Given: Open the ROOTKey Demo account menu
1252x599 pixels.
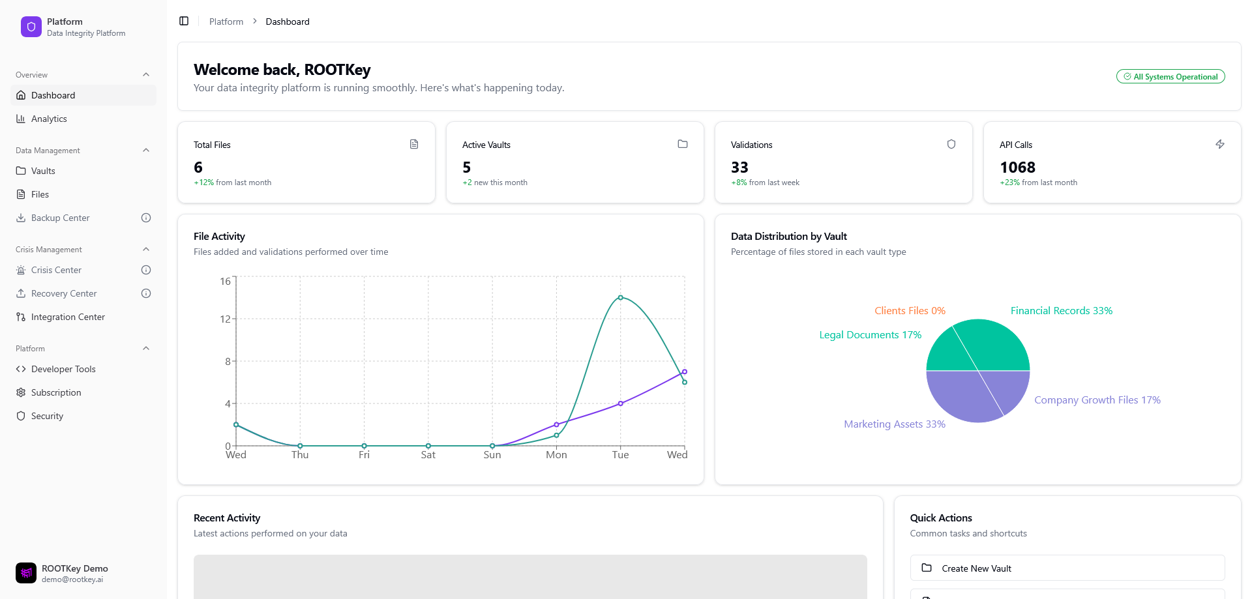Looking at the screenshot, I should (83, 573).
